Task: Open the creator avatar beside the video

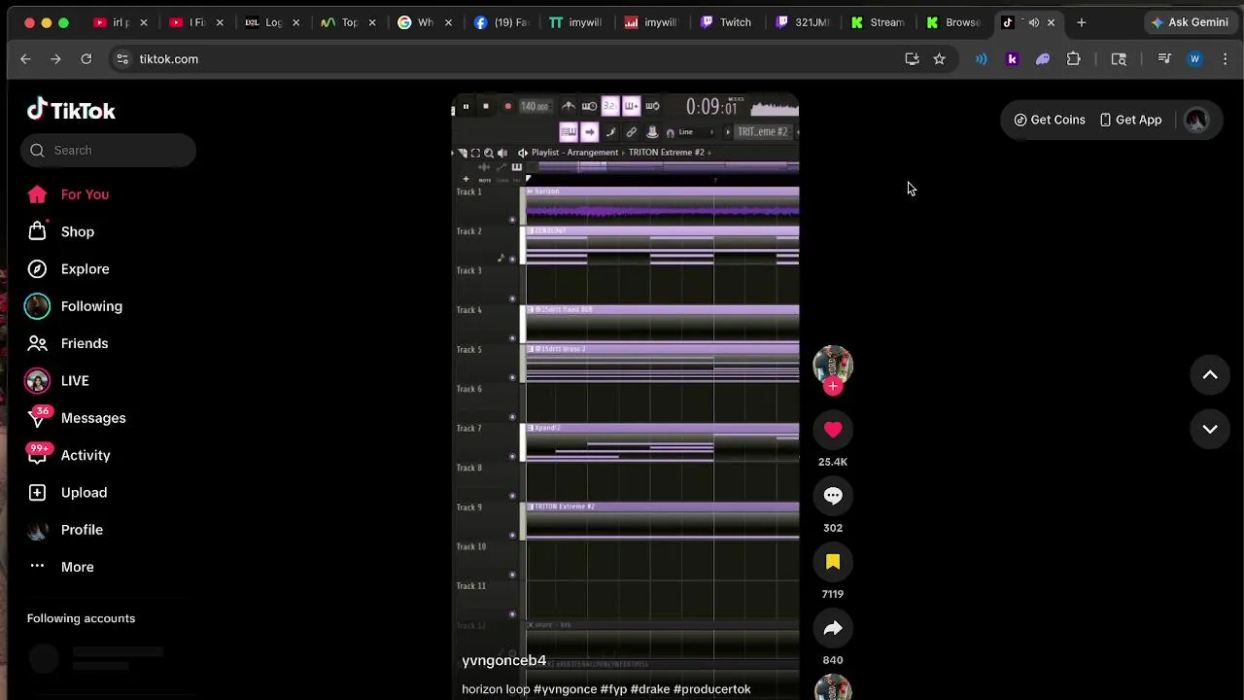Action: 833,365
